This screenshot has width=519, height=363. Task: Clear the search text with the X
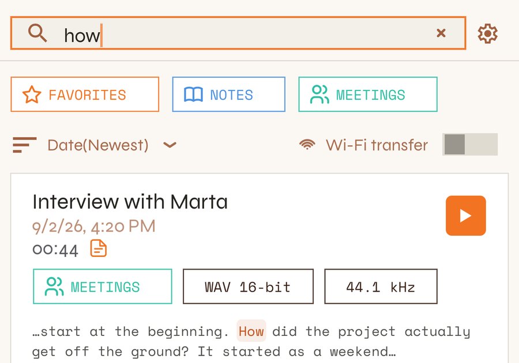click(441, 33)
